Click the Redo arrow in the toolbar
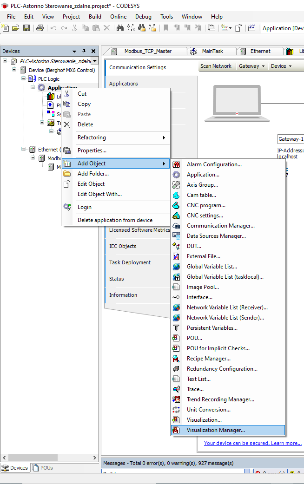 64,28
